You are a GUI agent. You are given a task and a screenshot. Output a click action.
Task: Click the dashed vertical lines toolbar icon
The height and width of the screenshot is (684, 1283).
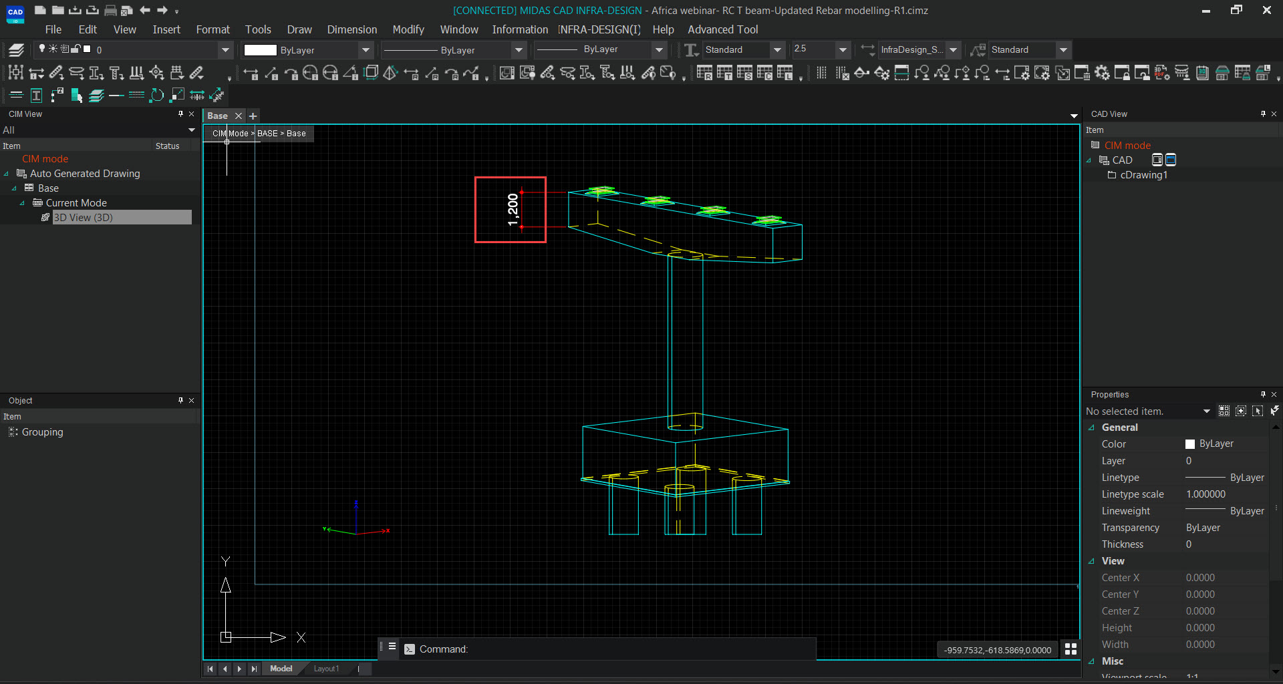822,73
